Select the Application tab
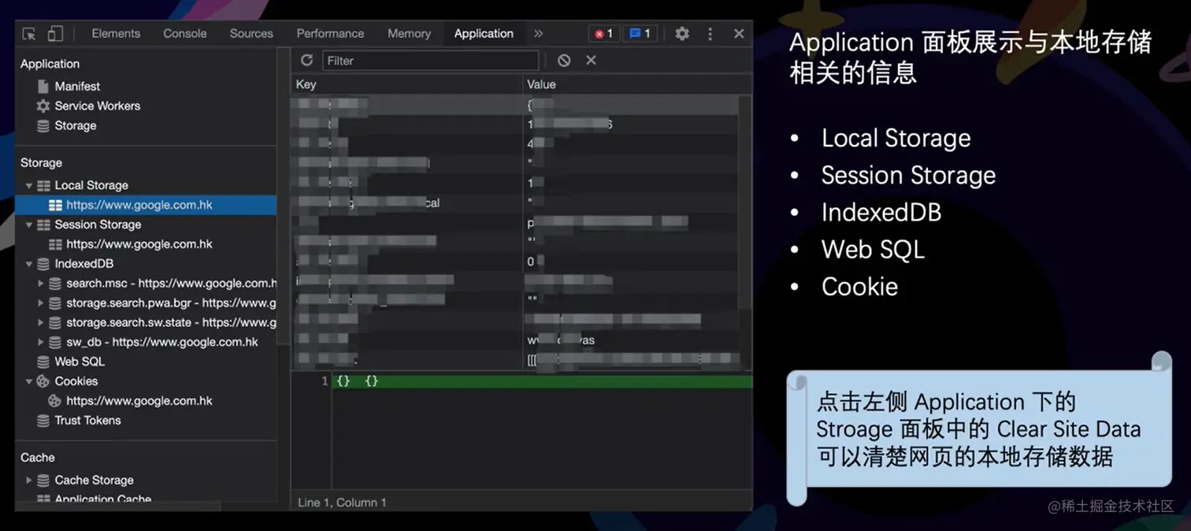The width and height of the screenshot is (1191, 531). (484, 34)
